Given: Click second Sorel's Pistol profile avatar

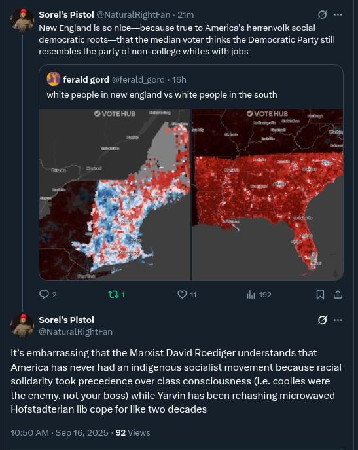Looking at the screenshot, I should (22, 326).
